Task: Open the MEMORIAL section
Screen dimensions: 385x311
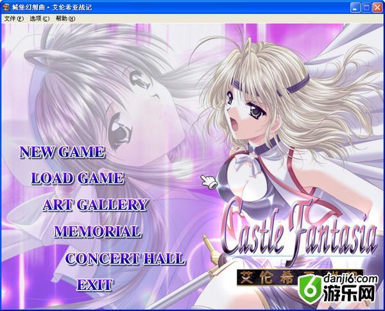Action: click(x=98, y=231)
